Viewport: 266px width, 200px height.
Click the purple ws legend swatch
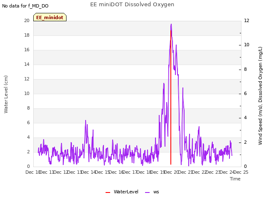click(148, 192)
